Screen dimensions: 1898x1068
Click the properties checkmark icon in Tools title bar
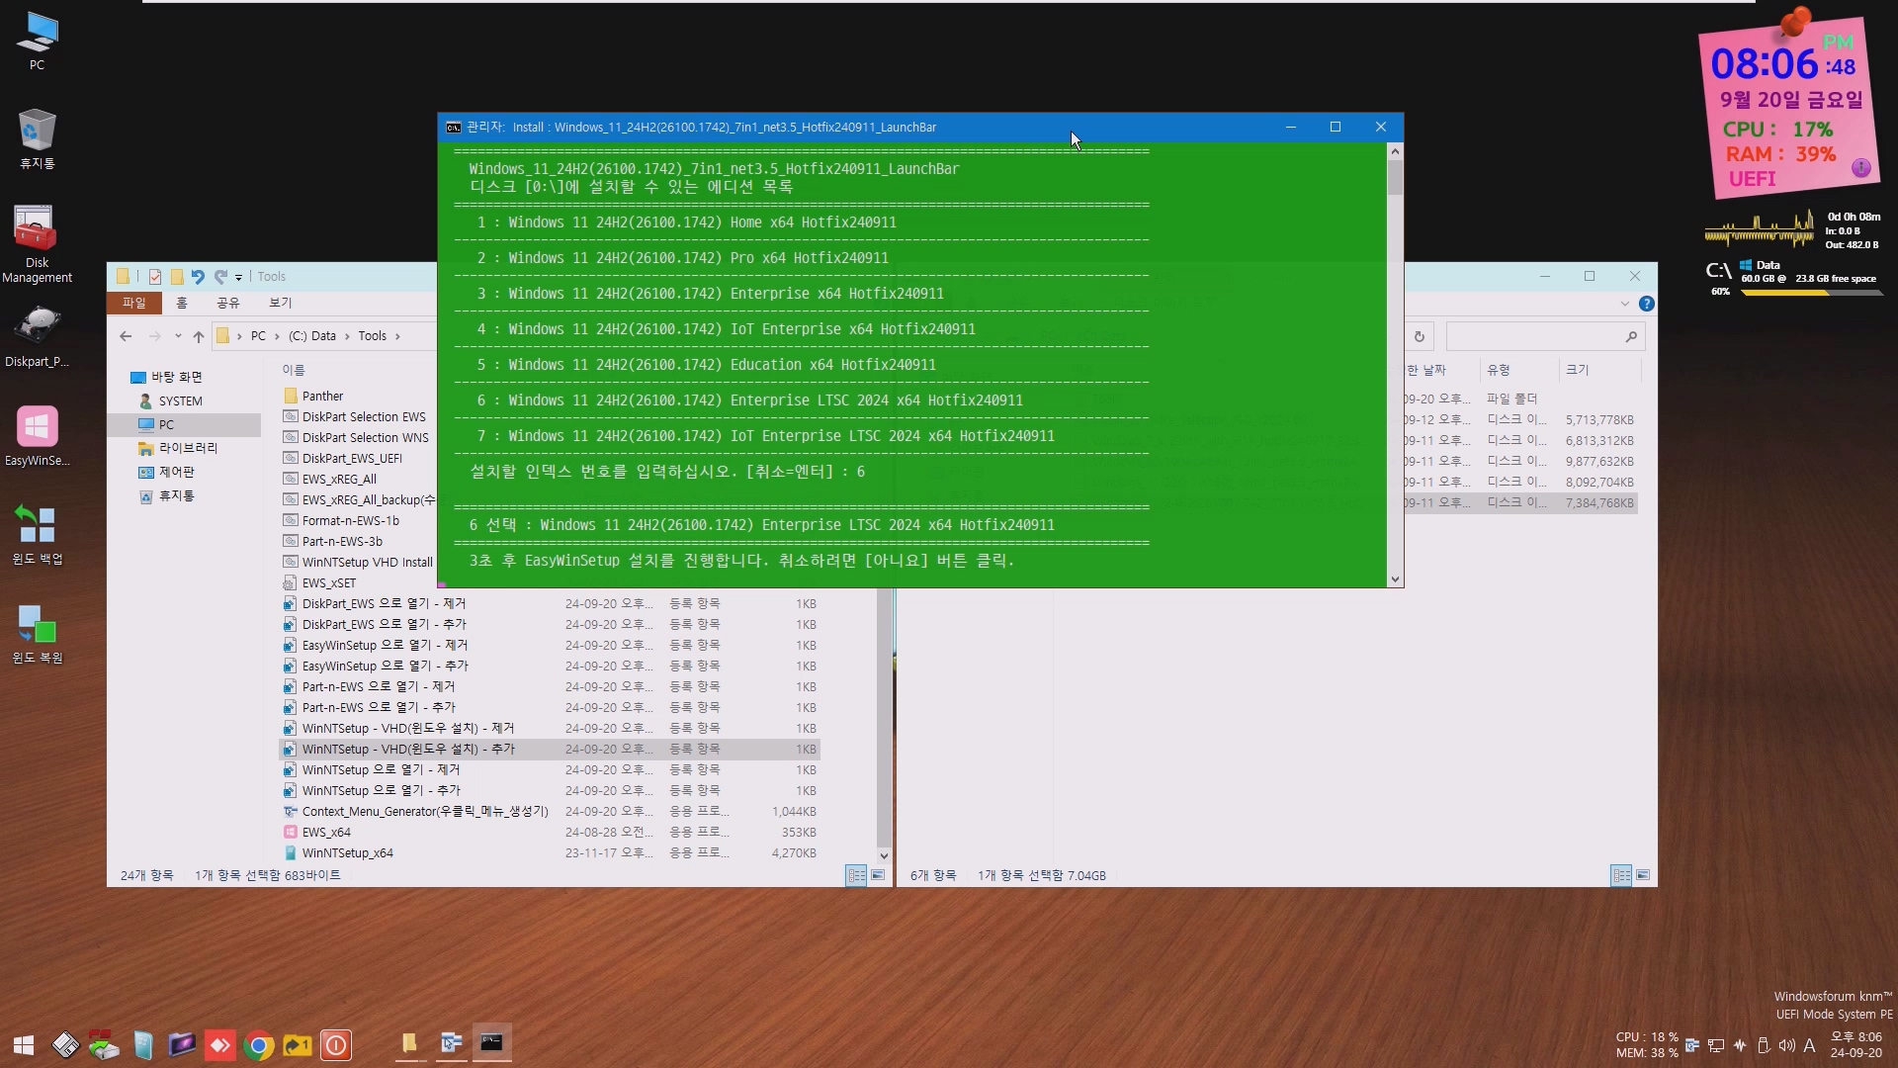pos(155,277)
